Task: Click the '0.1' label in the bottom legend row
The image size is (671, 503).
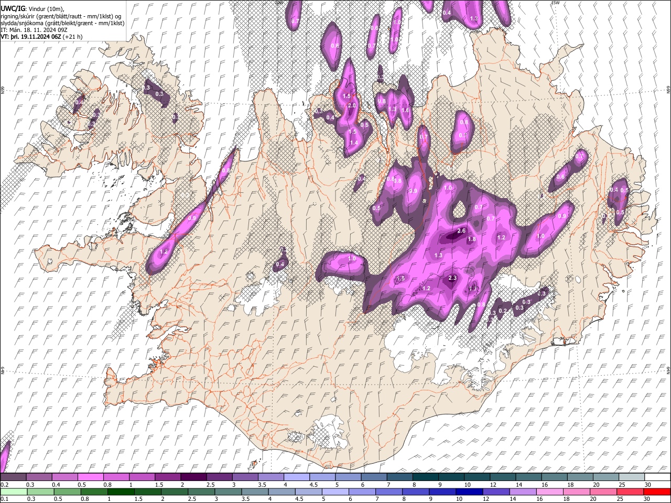Action: [5, 499]
